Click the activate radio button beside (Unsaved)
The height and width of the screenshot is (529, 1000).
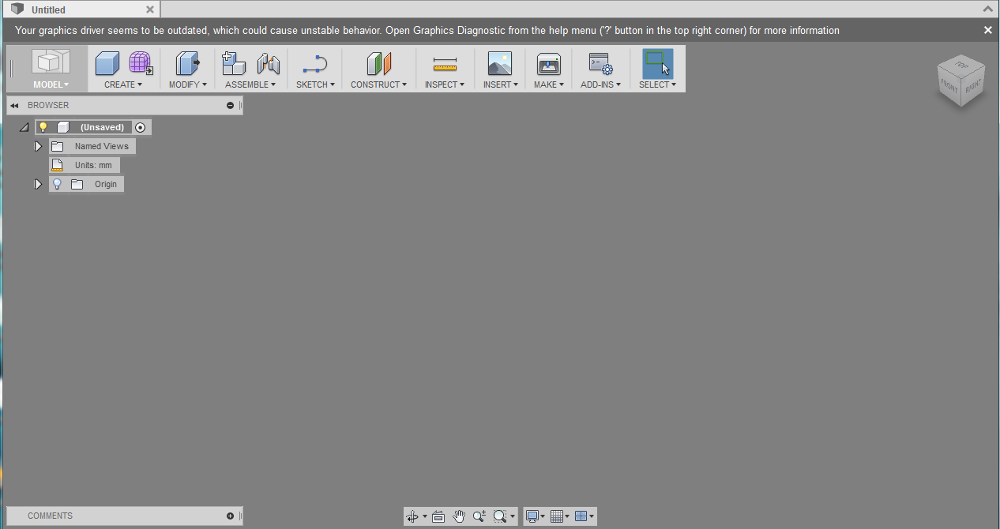(x=141, y=127)
